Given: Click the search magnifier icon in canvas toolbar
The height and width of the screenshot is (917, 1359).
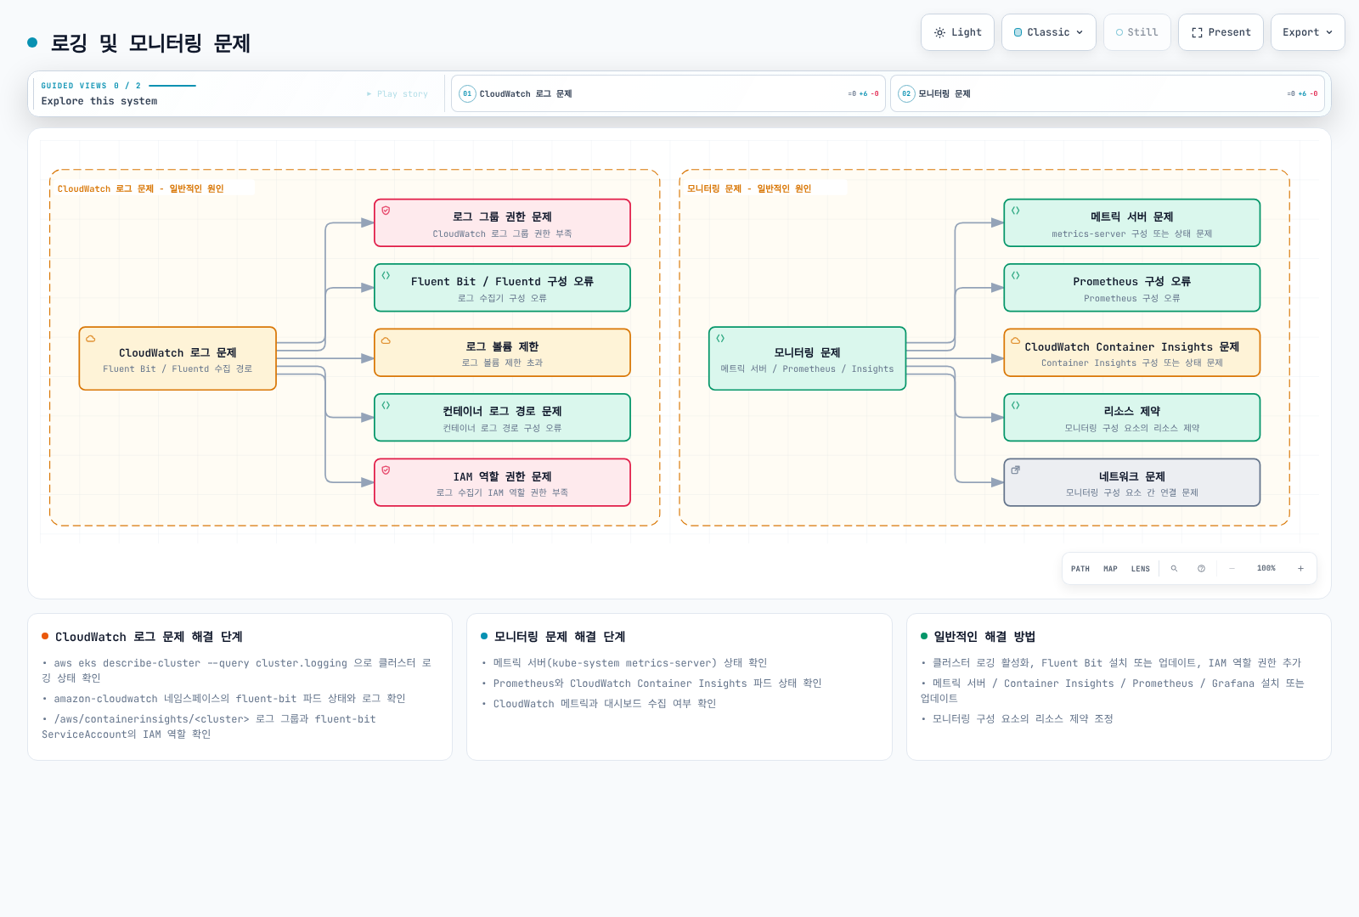Looking at the screenshot, I should pyautogui.click(x=1174, y=569).
